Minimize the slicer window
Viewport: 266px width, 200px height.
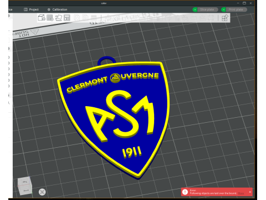238,3
